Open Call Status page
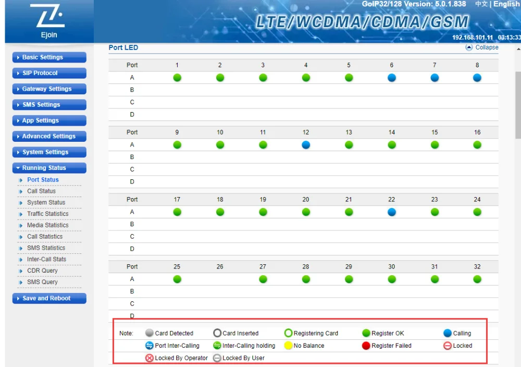 coord(41,191)
